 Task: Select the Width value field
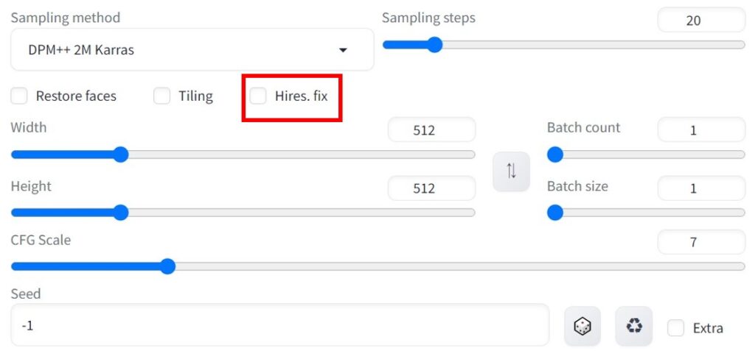(x=431, y=130)
